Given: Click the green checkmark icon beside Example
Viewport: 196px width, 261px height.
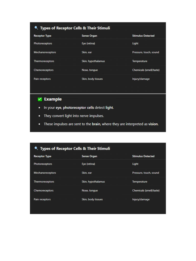Looking at the screenshot, I should [x=40, y=99].
